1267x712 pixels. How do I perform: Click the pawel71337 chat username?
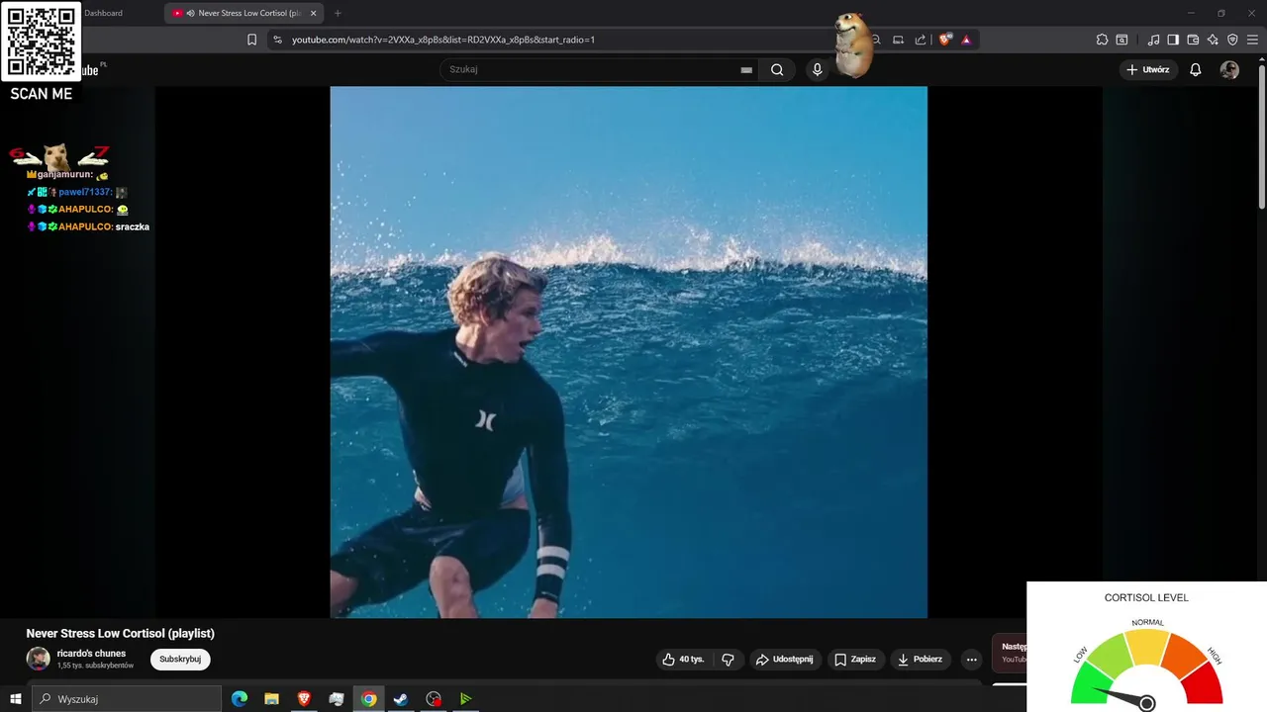point(84,192)
